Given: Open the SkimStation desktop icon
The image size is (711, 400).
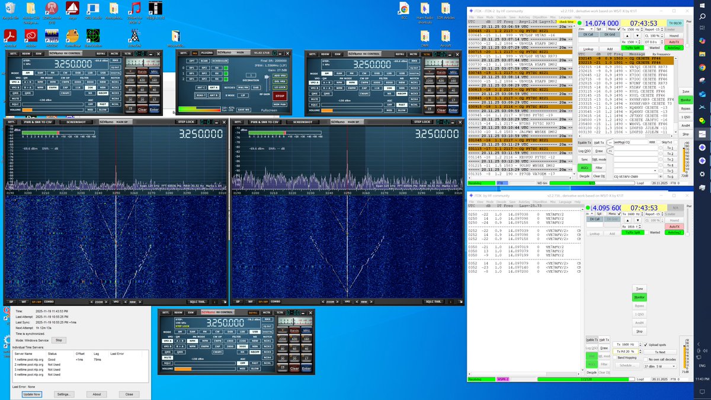Looking at the screenshot, I should [92, 36].
